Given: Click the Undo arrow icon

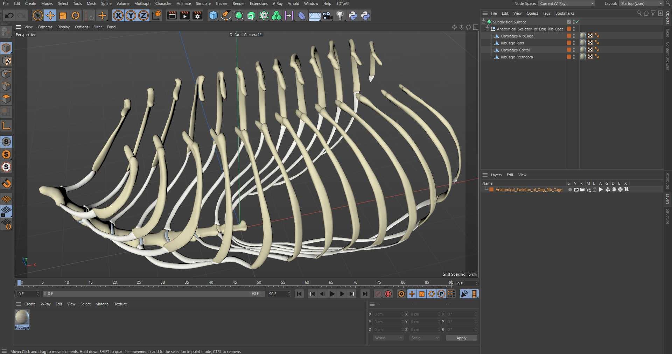Looking at the screenshot, I should coord(9,15).
